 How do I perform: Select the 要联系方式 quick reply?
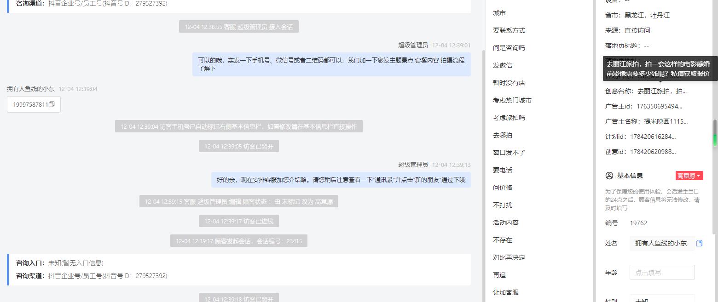[509, 30]
